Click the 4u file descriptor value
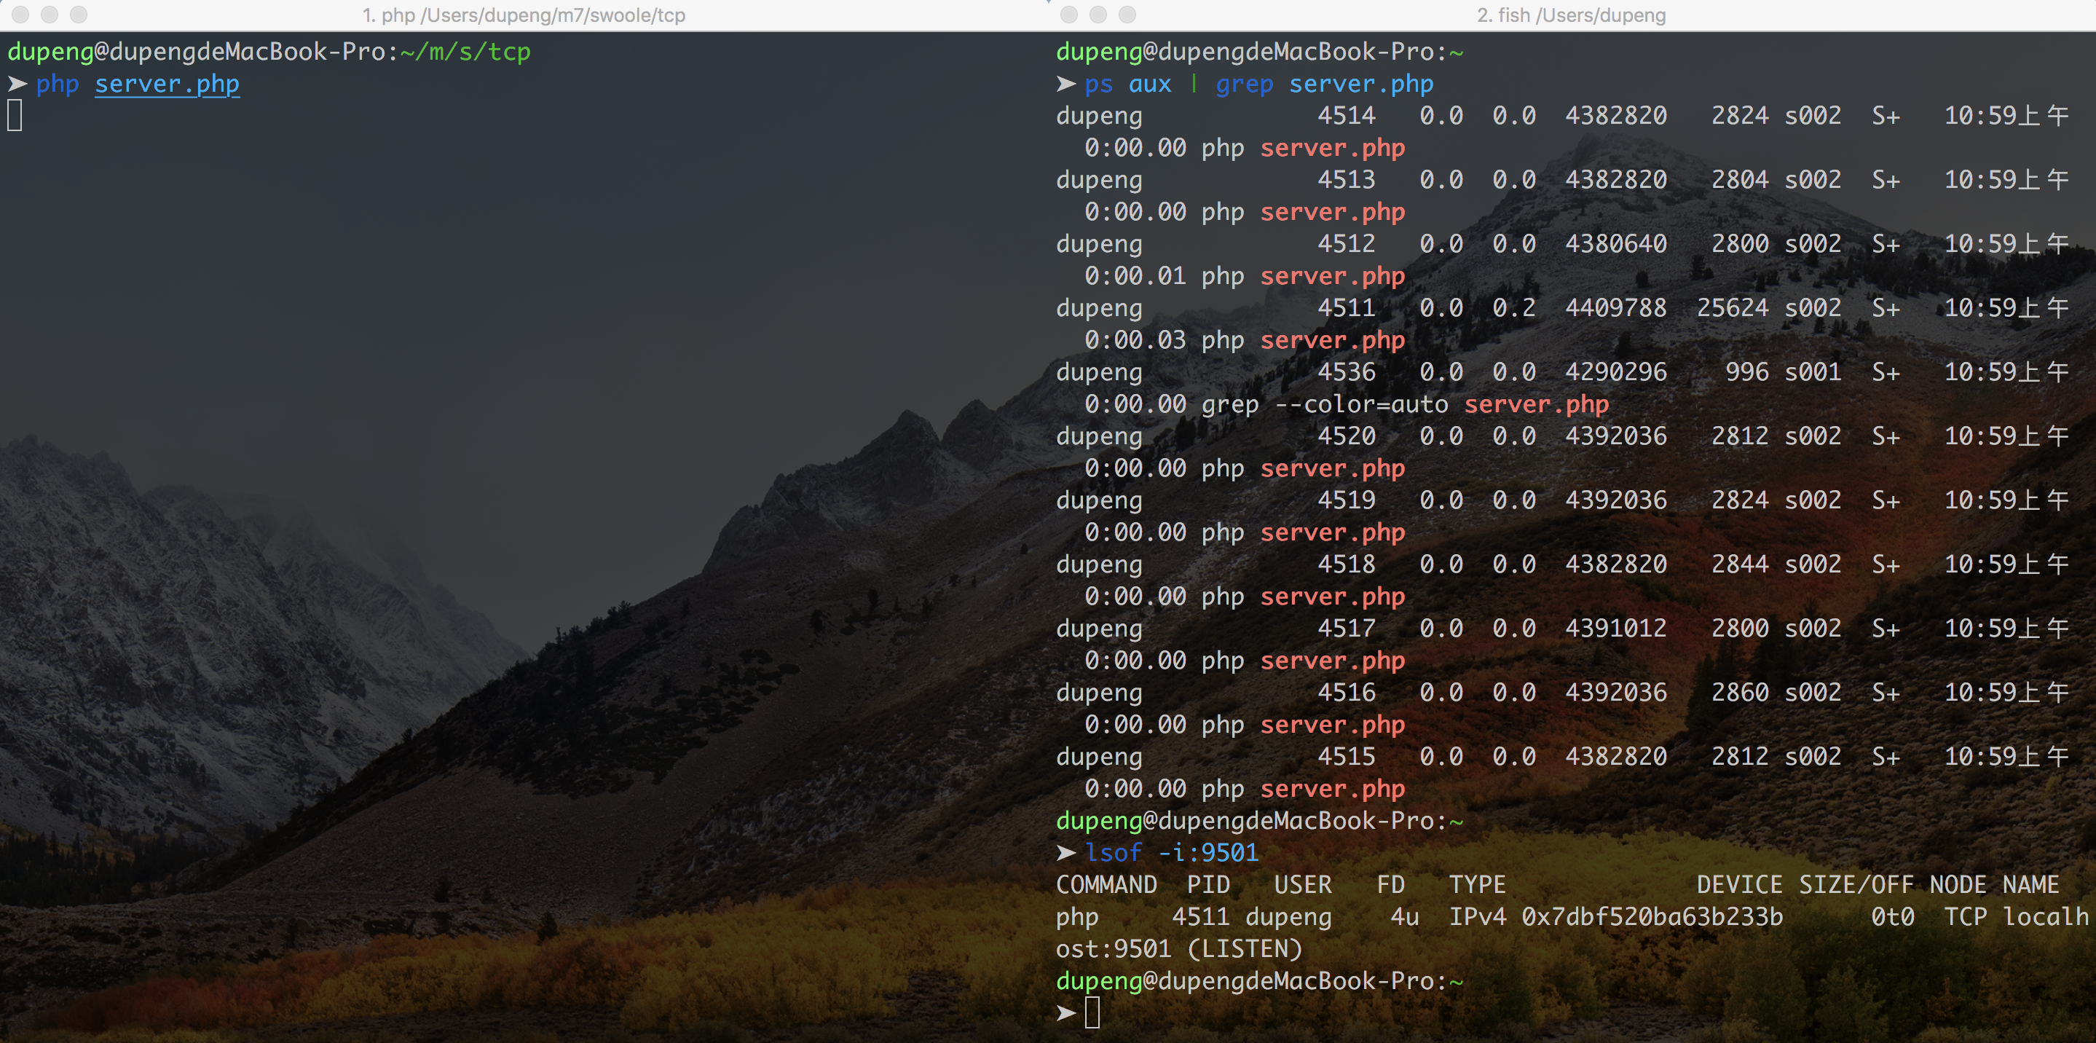Image resolution: width=2096 pixels, height=1043 pixels. (x=1405, y=917)
